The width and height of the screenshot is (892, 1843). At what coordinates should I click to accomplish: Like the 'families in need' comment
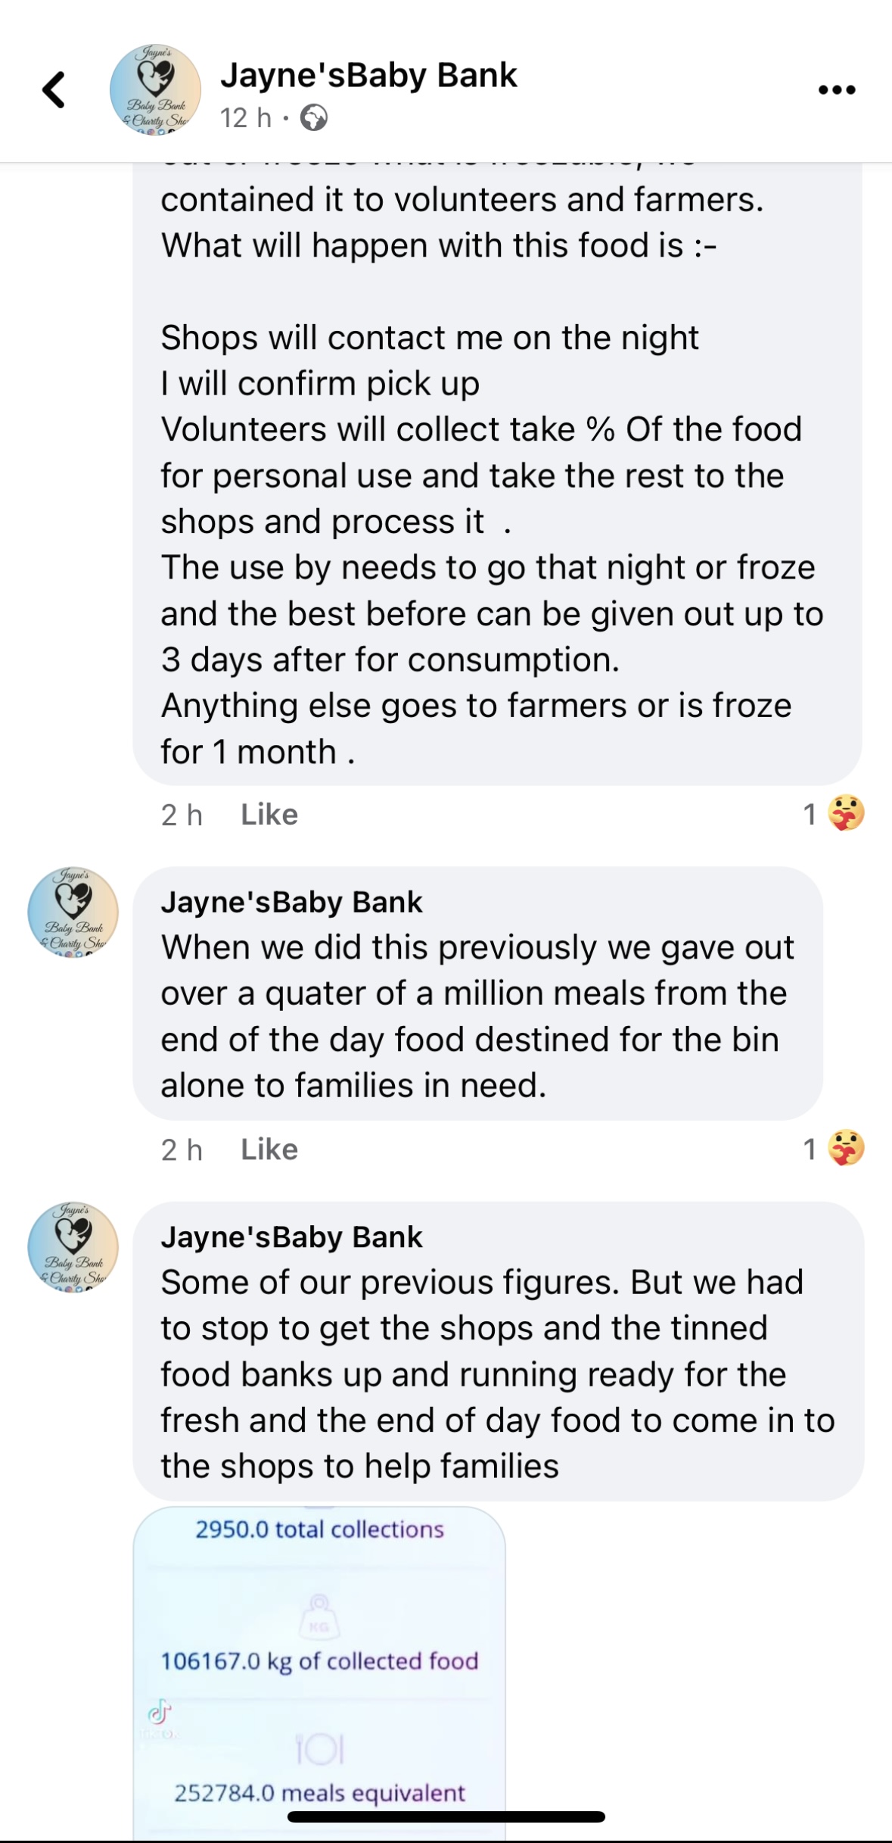pyautogui.click(x=269, y=1149)
